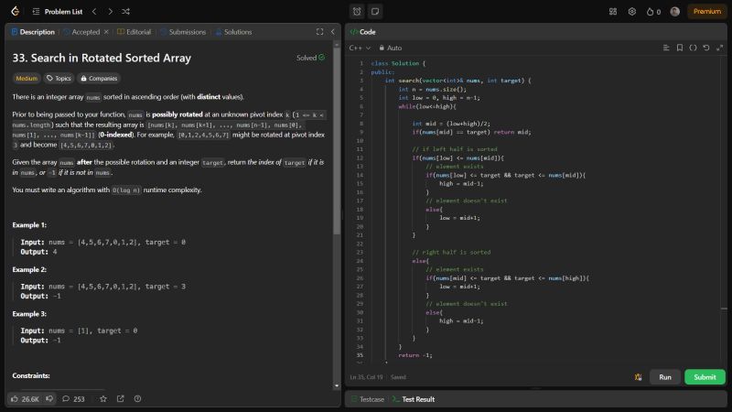Toggle the Auto lock setting

(389, 48)
